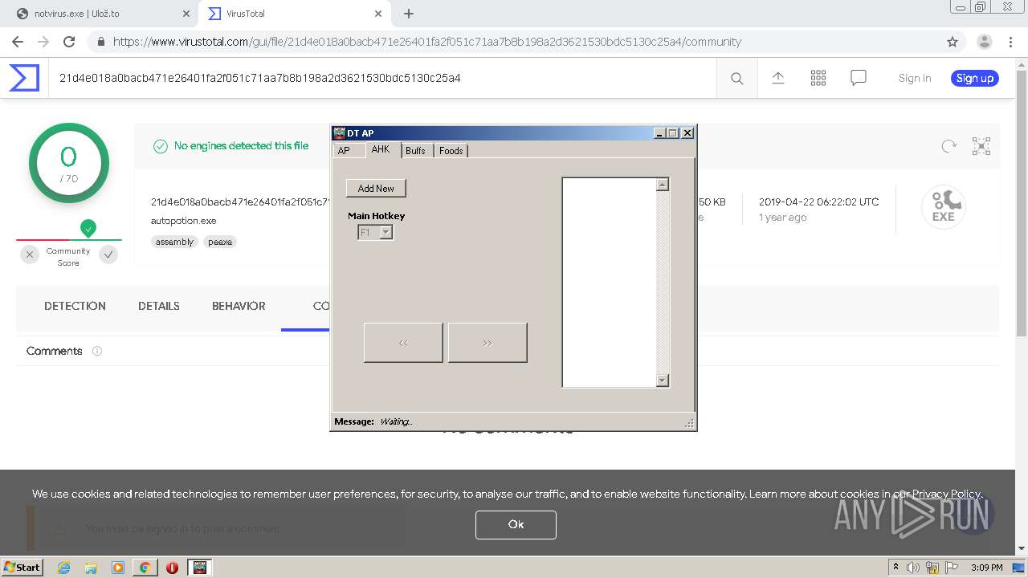Viewport: 1028px width, 578px height.
Task: Click the Windows Start button
Action: pyautogui.click(x=22, y=567)
